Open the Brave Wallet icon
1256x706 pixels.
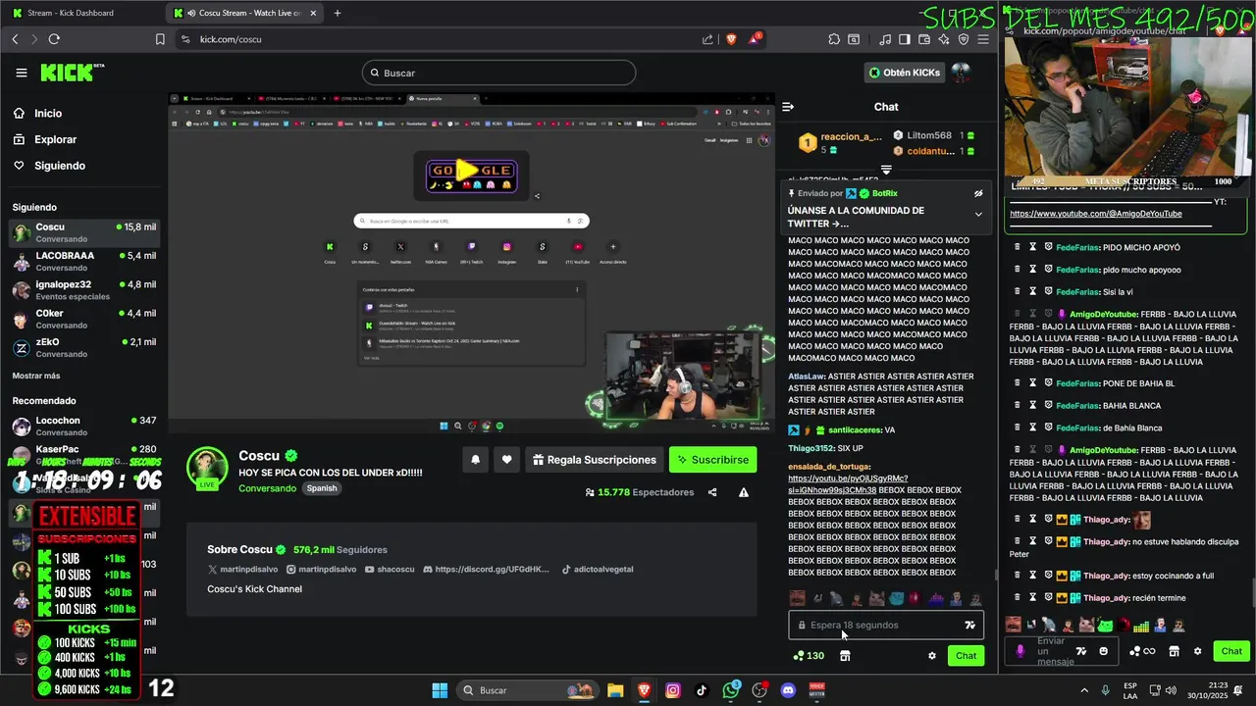(923, 39)
